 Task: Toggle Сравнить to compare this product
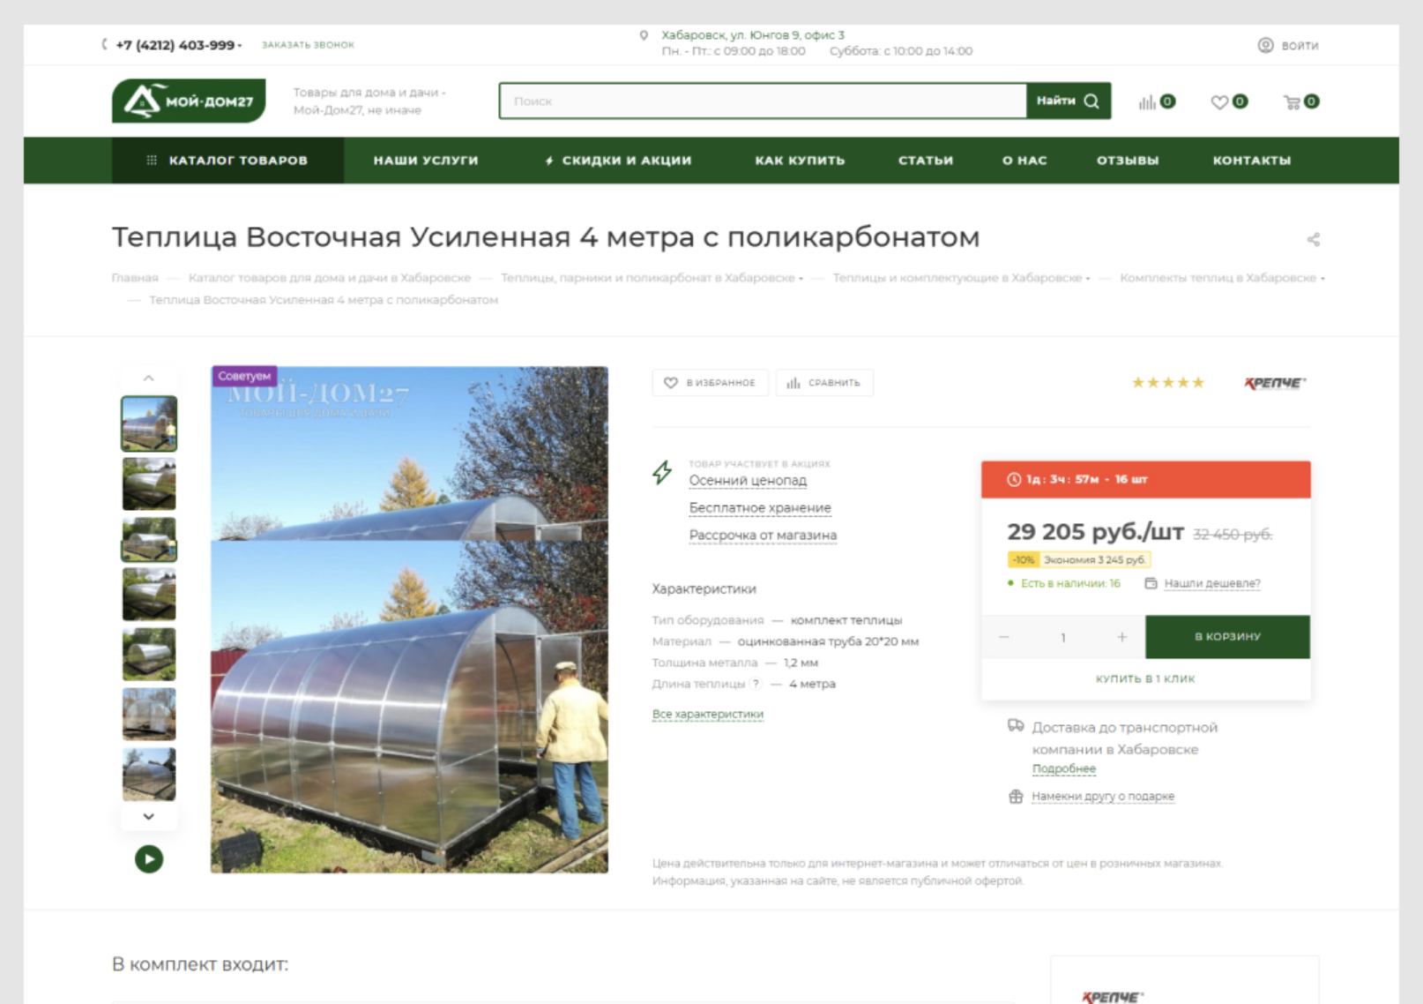tap(824, 383)
